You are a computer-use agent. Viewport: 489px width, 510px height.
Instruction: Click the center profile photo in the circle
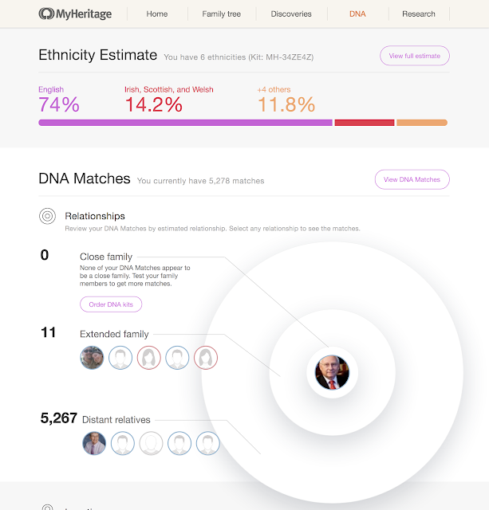332,372
